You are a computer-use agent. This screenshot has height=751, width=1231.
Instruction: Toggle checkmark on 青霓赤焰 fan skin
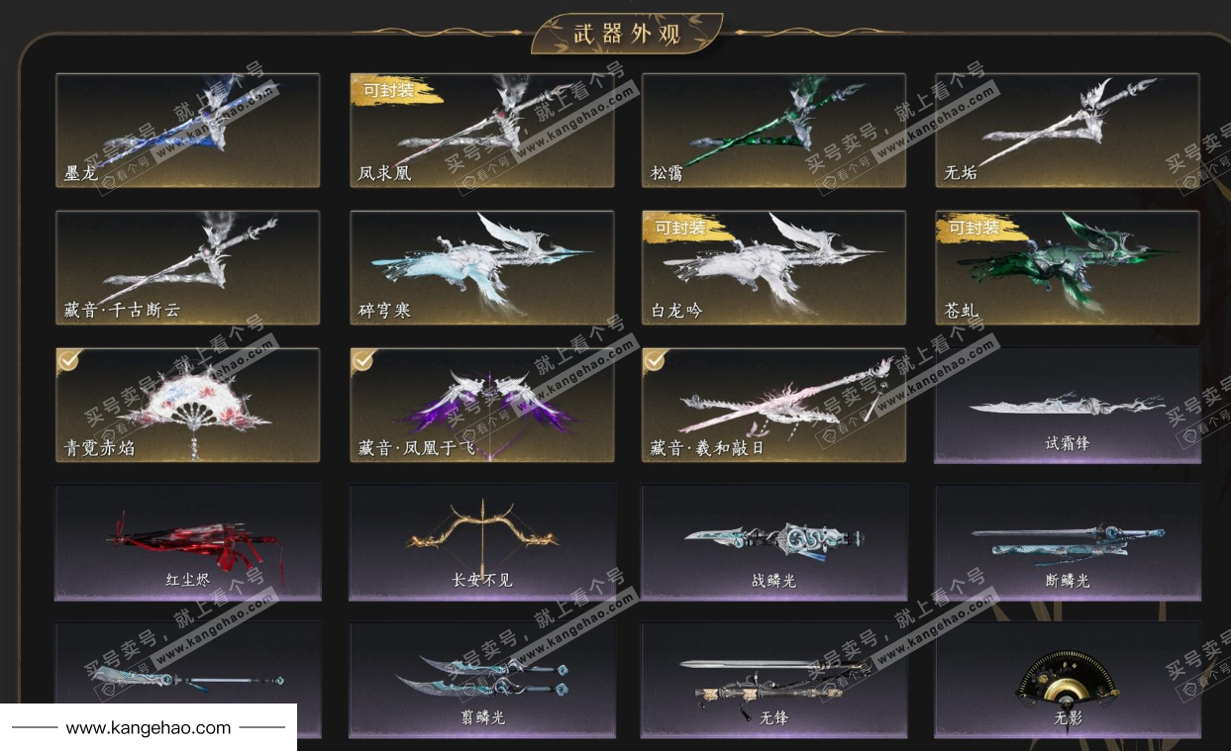click(x=69, y=361)
